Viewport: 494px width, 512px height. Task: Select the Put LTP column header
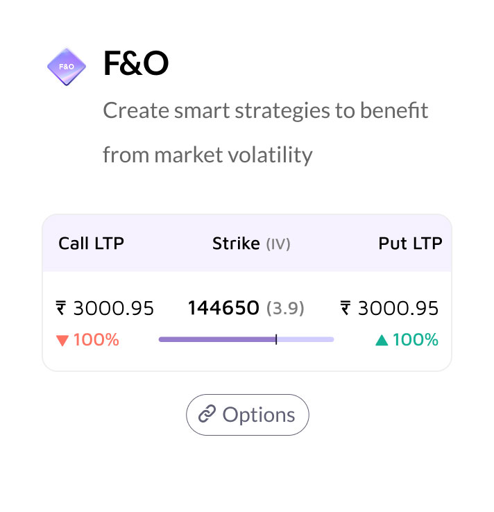(410, 244)
